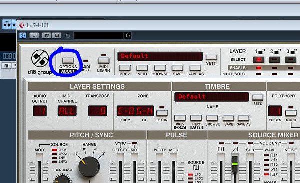The image size is (300, 183).
Task: Select Layer 1 button
Action: pos(259,60)
